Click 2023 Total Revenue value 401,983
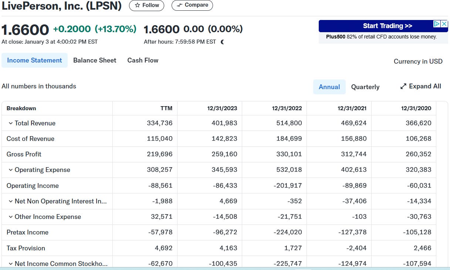The height and width of the screenshot is (270, 450). point(224,123)
